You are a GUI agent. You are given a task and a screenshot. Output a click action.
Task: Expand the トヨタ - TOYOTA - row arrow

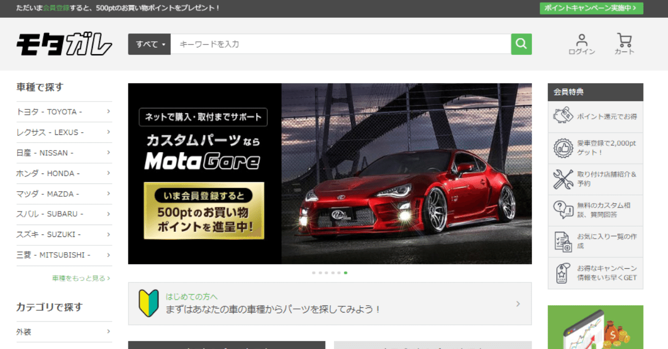[x=109, y=111]
